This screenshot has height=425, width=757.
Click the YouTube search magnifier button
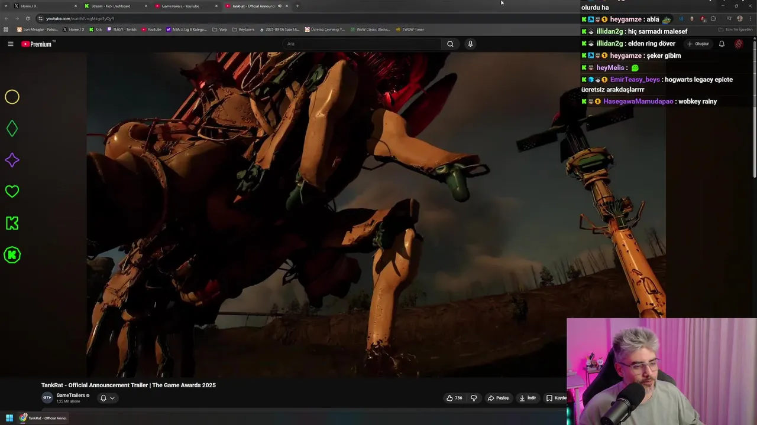coord(450,44)
